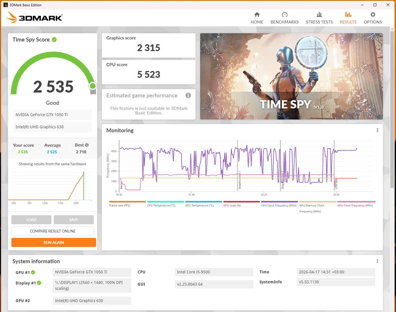Toggle the GPU Temperature legend
Viewport: 396px width, 312px height.
point(203,204)
